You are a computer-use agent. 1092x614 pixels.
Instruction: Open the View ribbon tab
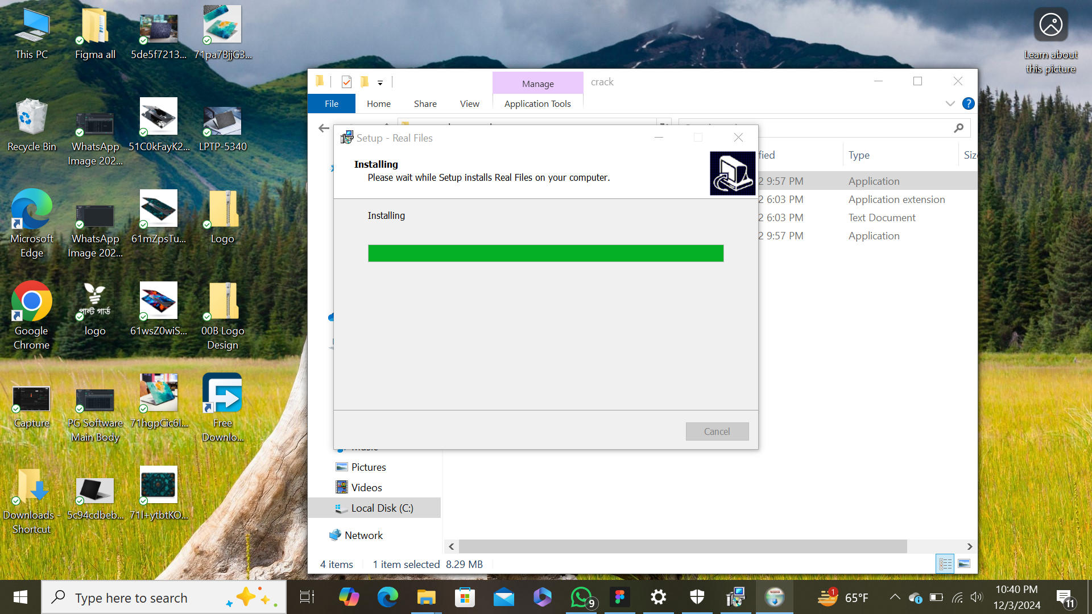(469, 103)
